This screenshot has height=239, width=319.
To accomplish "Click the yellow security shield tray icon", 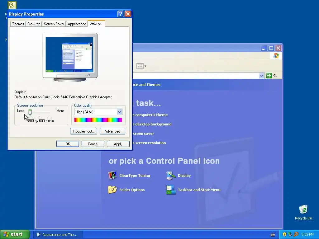I will [284, 234].
